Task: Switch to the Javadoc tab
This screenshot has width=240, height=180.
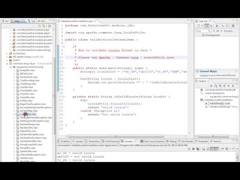Action: (78, 141)
